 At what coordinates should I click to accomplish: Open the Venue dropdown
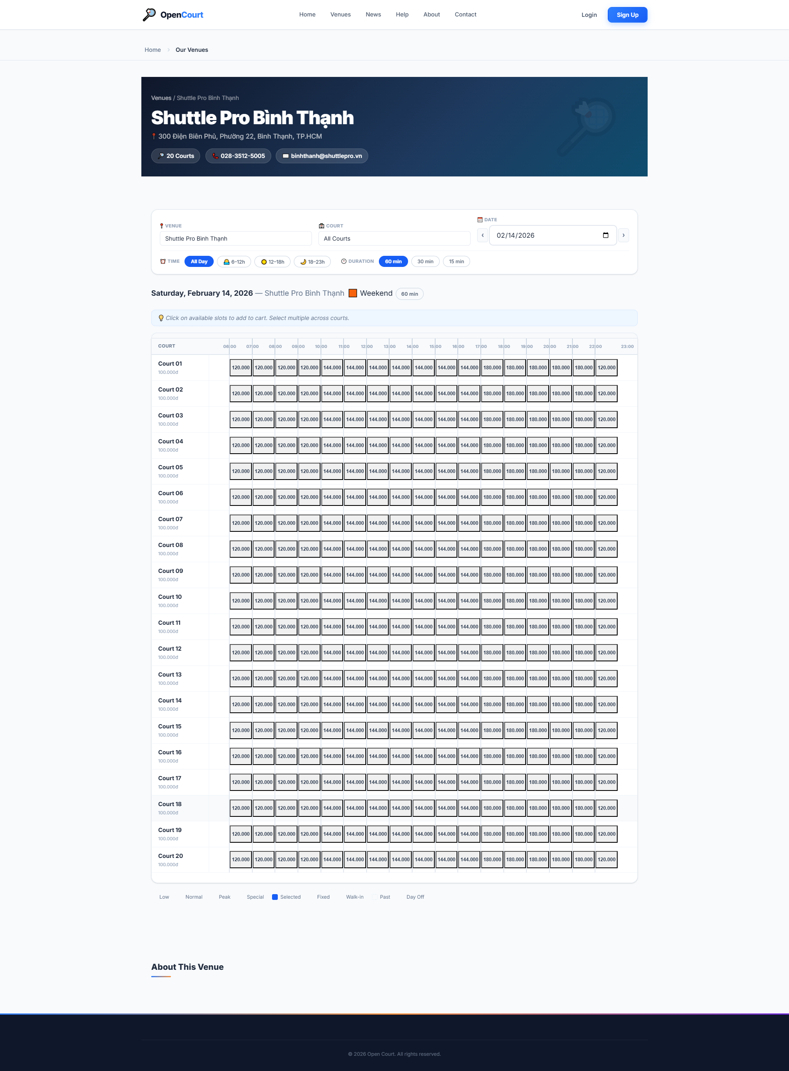(x=235, y=239)
